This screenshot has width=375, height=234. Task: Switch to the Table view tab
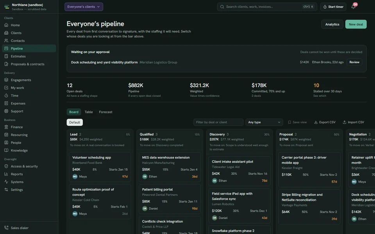click(89, 112)
